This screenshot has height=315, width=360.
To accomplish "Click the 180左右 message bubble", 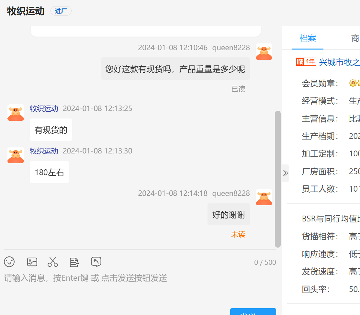I will [50, 172].
